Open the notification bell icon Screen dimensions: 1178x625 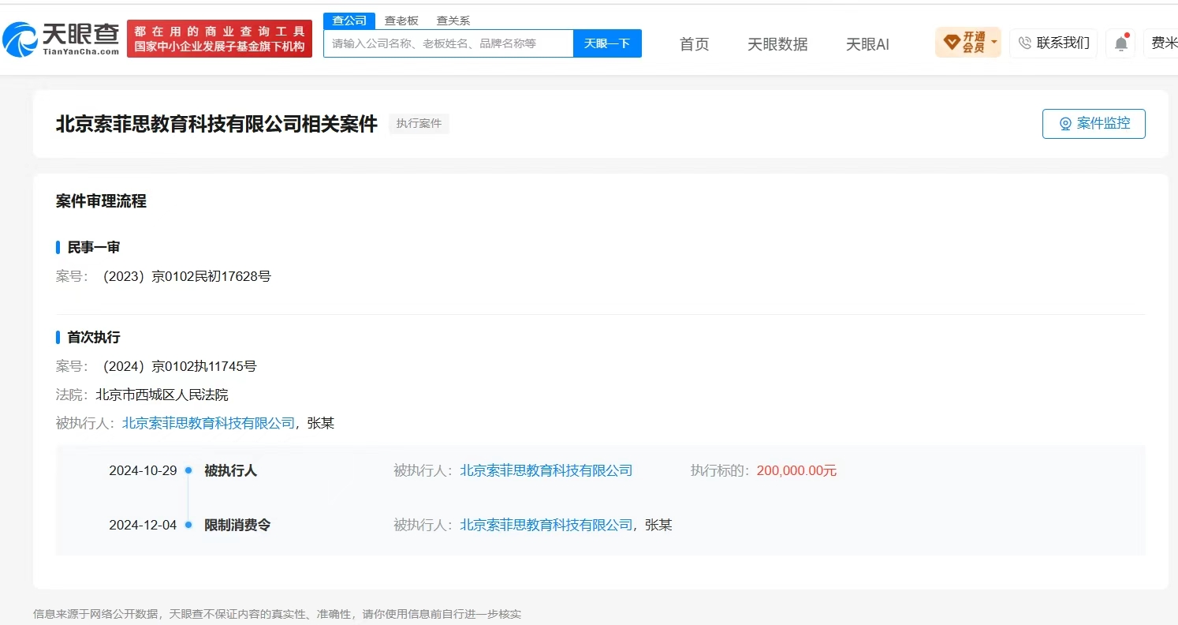pos(1120,43)
